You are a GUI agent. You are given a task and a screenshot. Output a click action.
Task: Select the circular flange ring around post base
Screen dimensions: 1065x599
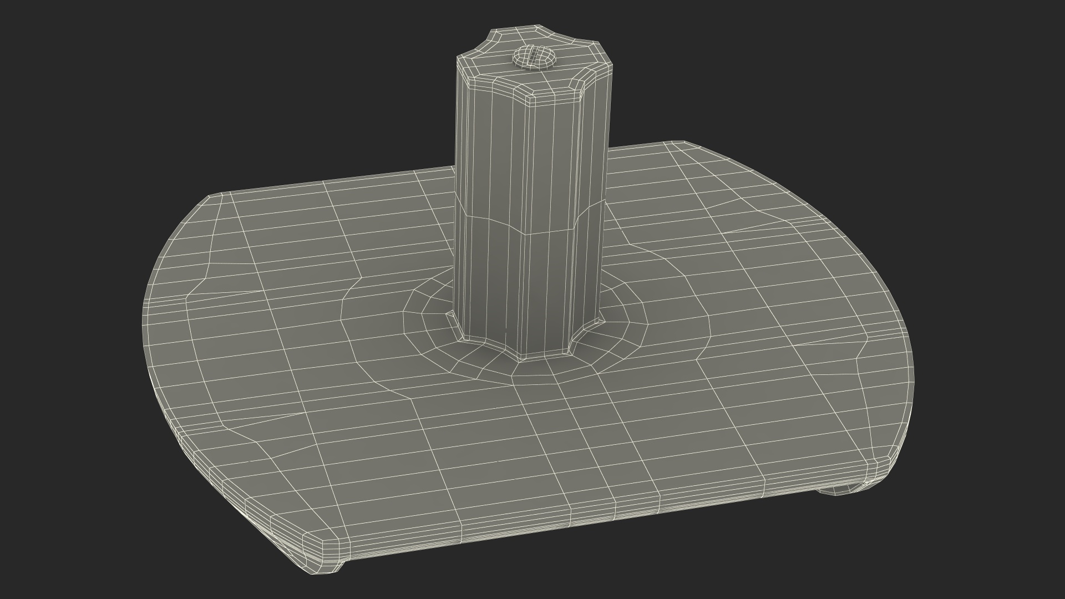click(x=532, y=370)
